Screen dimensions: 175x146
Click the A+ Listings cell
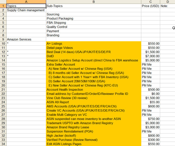93,44
